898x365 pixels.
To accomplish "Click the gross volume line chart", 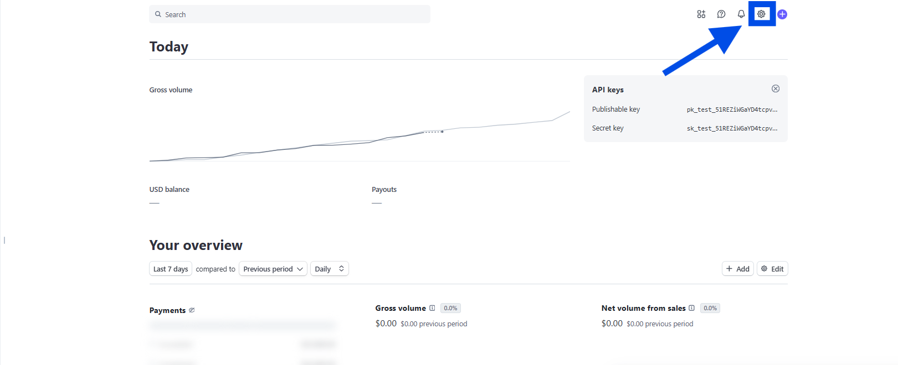I will [x=360, y=137].
